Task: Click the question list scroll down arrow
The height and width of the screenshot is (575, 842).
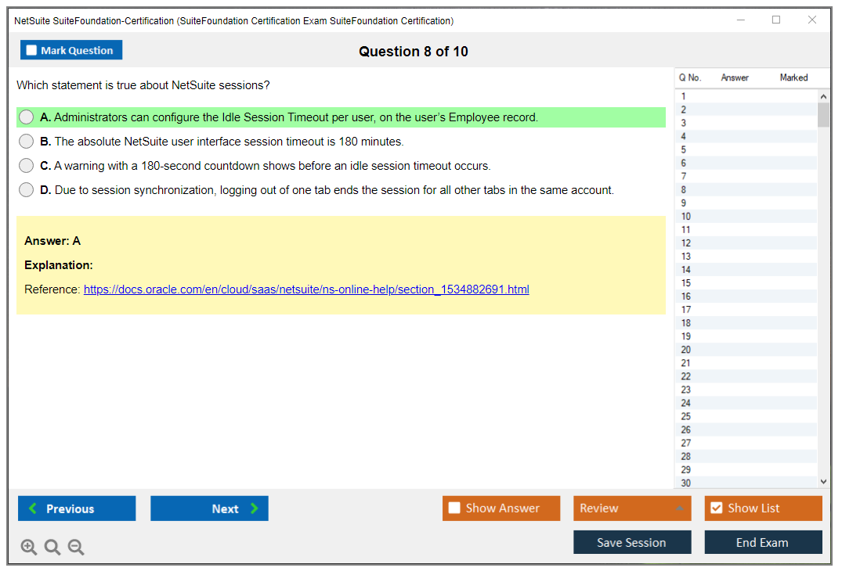Action: 823,482
